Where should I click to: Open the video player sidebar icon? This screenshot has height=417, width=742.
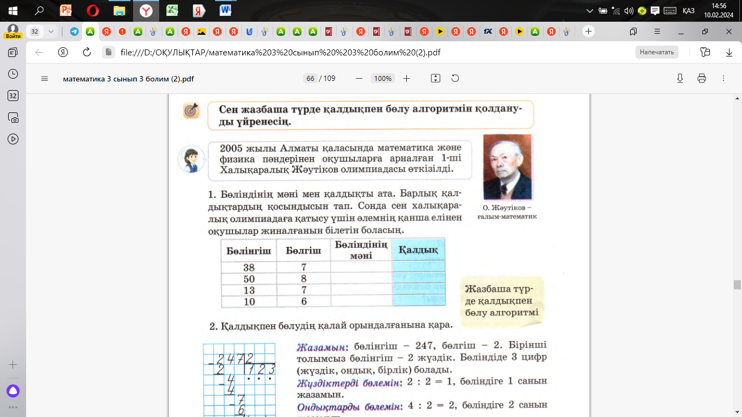coord(13,139)
